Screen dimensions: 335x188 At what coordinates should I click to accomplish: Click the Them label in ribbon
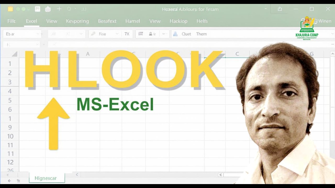click(202, 34)
